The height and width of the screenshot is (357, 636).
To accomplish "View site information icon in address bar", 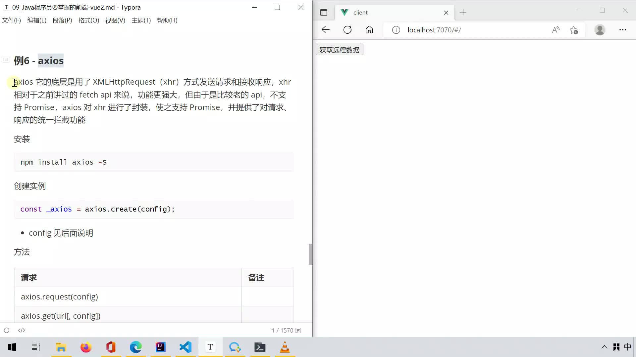I will click(396, 30).
